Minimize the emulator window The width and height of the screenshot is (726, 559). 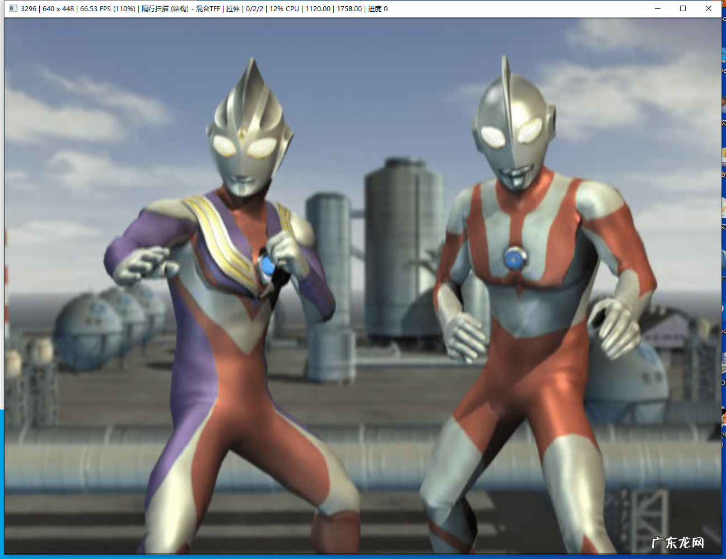658,8
